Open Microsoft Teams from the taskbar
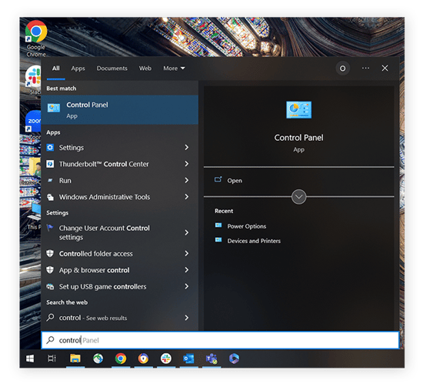 click(x=211, y=359)
